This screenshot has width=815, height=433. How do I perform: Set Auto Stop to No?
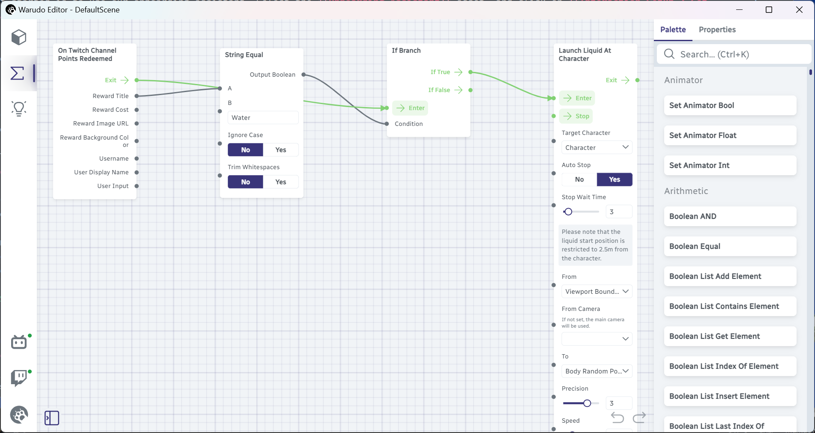[x=579, y=179]
